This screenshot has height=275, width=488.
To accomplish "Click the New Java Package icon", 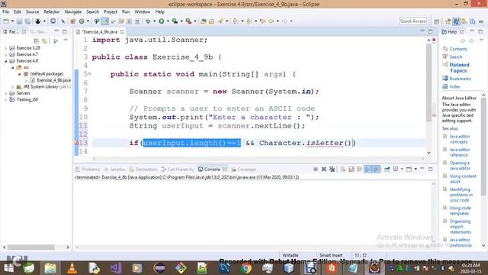I will [73, 21].
